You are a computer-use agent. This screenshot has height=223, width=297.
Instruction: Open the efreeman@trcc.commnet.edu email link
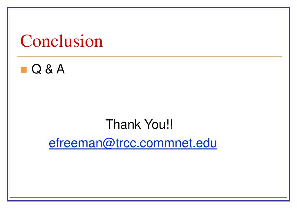click(133, 143)
